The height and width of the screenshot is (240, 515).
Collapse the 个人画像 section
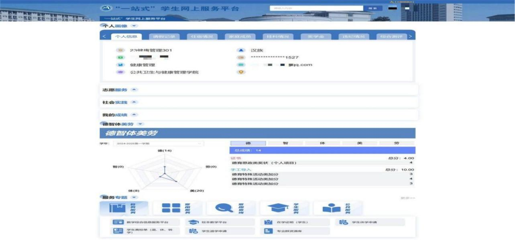(x=134, y=26)
